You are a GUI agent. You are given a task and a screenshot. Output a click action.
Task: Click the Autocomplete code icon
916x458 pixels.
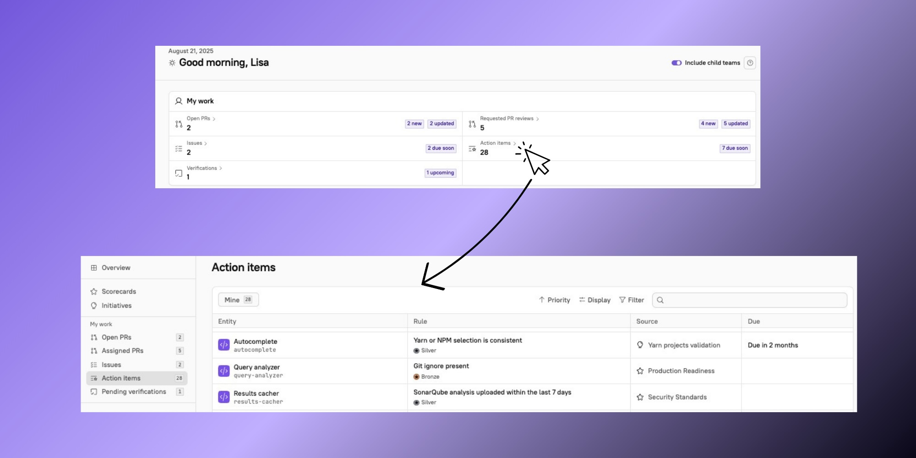(224, 345)
